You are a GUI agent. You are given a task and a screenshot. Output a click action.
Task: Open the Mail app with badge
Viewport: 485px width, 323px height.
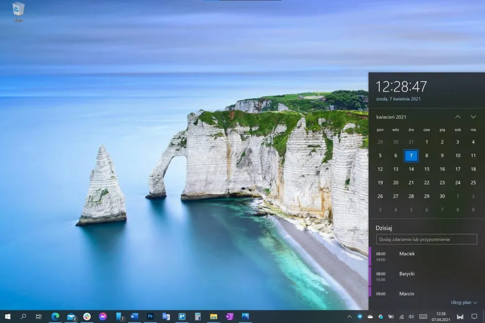point(71,317)
